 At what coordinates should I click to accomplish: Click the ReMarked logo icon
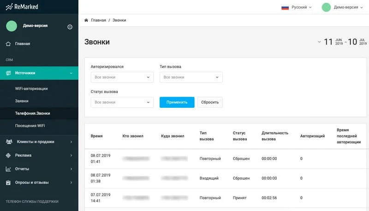(9, 6)
